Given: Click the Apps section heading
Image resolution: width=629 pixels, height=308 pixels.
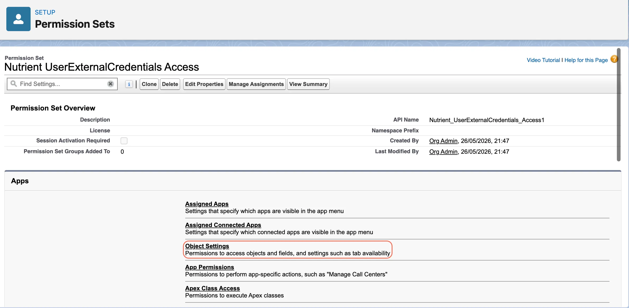Looking at the screenshot, I should point(20,181).
